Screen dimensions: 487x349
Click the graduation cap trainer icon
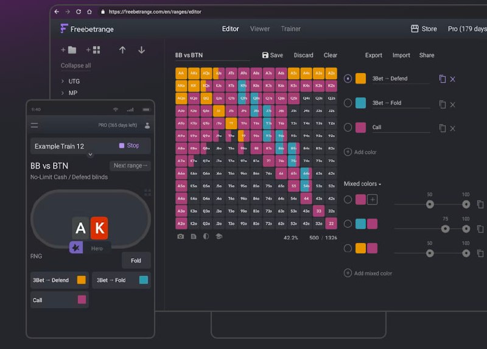coord(219,236)
